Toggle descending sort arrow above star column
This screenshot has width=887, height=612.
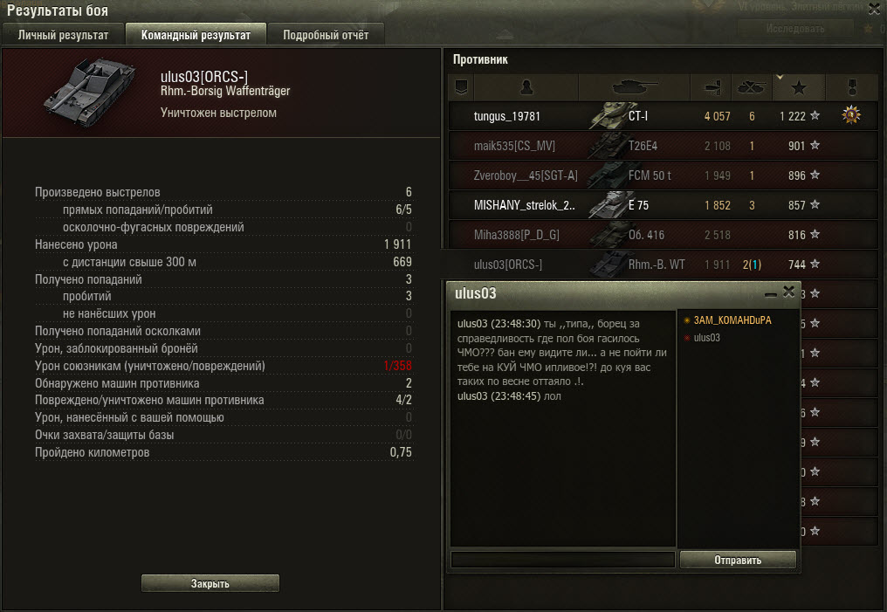[x=780, y=77]
